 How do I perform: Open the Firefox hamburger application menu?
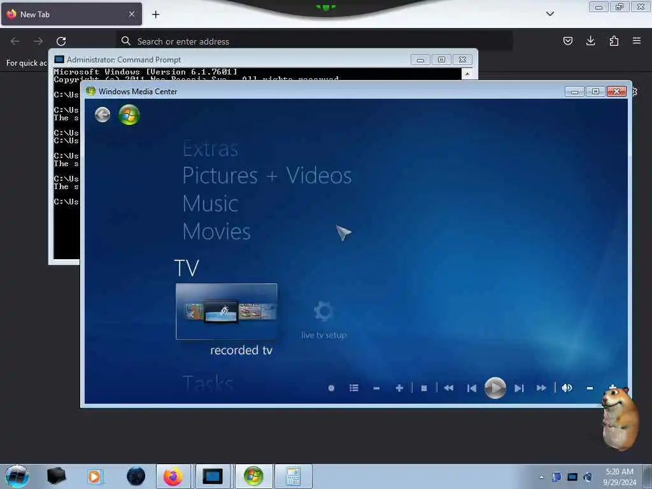[637, 41]
